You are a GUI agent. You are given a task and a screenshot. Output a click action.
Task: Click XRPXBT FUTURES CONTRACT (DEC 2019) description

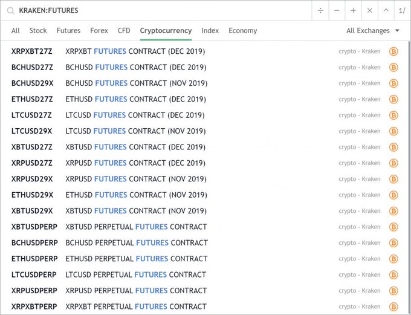click(135, 51)
